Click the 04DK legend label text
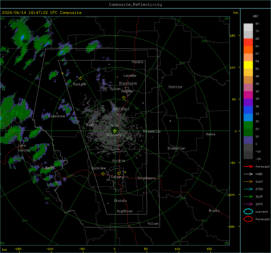The image size is (271, 253). (x=259, y=174)
